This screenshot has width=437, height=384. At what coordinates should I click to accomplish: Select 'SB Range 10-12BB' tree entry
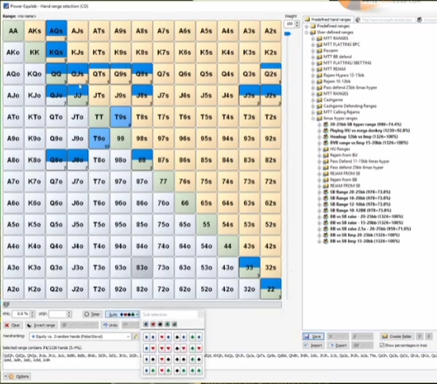(x=361, y=211)
